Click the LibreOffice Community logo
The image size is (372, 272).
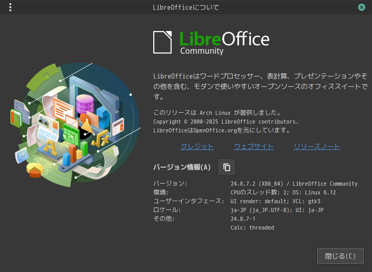(212, 42)
